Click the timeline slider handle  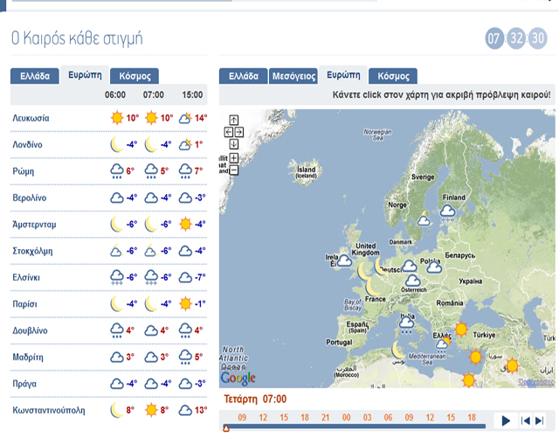tap(227, 428)
